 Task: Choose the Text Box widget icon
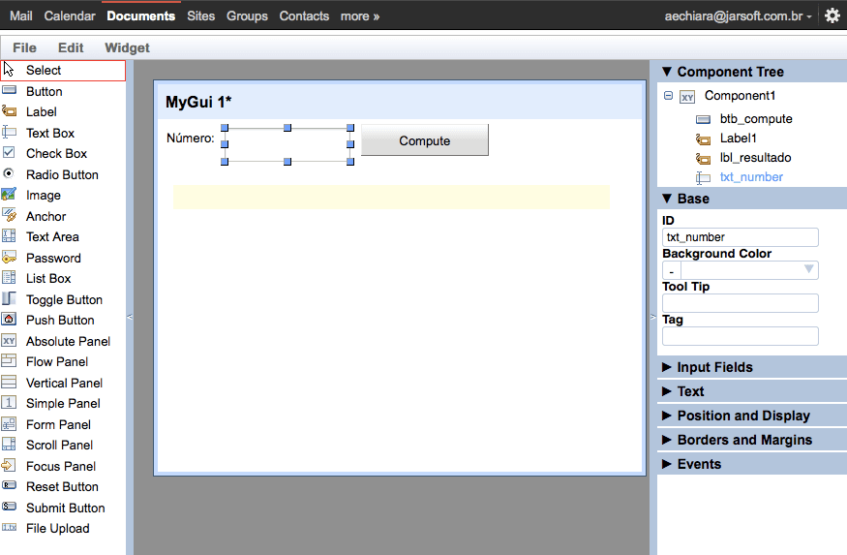[x=9, y=132]
